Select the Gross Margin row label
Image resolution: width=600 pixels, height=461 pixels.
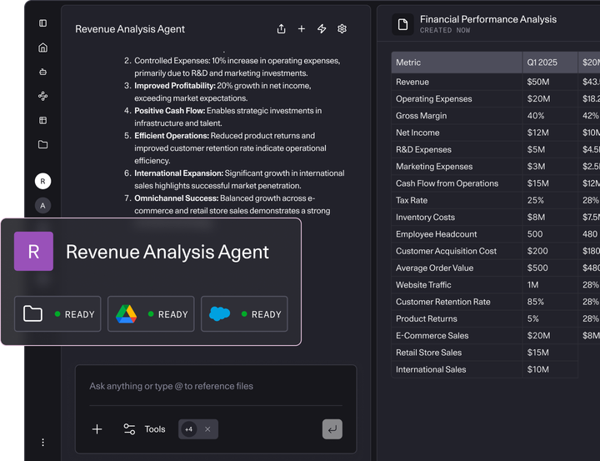coord(421,116)
